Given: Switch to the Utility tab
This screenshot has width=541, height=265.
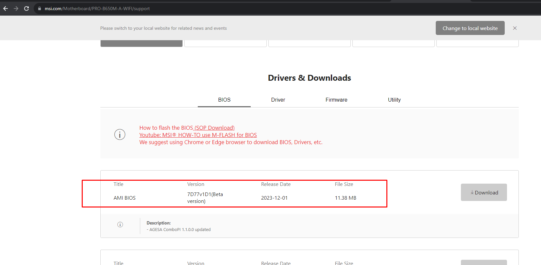Looking at the screenshot, I should click(x=394, y=100).
